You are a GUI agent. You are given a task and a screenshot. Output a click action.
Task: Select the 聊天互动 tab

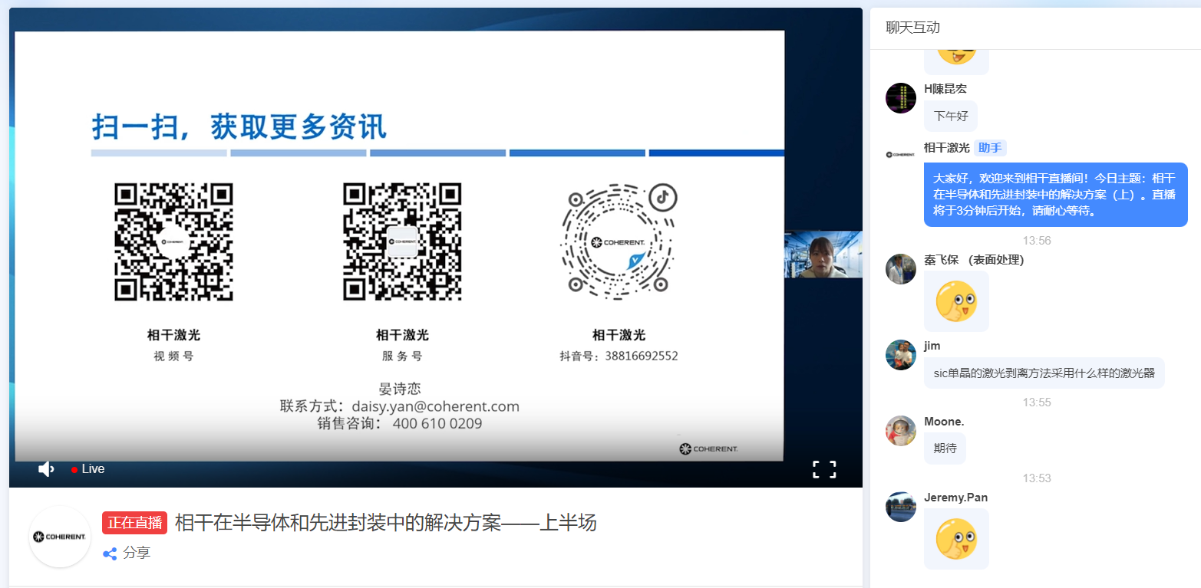[912, 28]
